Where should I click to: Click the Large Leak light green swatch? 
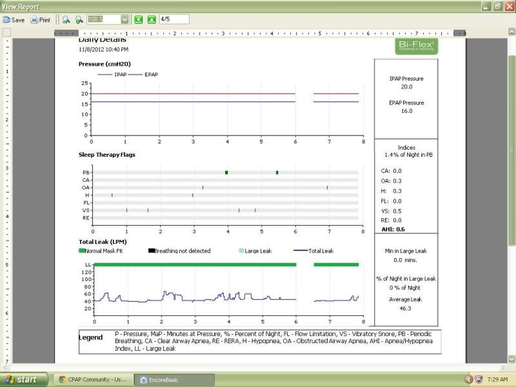pos(241,251)
